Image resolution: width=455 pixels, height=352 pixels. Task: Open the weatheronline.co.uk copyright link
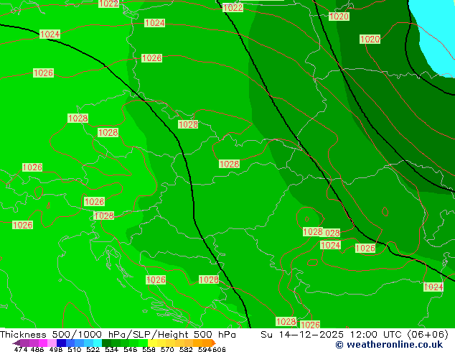click(x=389, y=345)
